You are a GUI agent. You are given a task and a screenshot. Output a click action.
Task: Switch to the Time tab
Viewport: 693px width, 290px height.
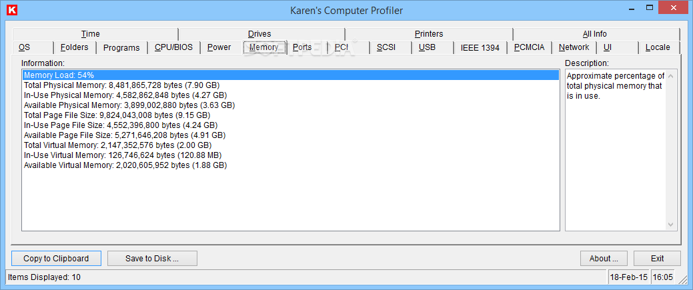(95, 34)
